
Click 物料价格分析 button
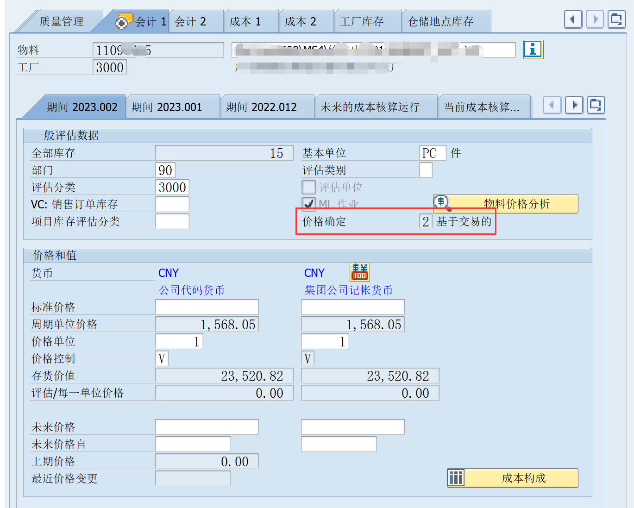tap(506, 204)
